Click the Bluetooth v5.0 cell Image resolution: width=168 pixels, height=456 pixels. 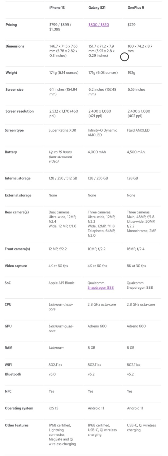click(52, 374)
